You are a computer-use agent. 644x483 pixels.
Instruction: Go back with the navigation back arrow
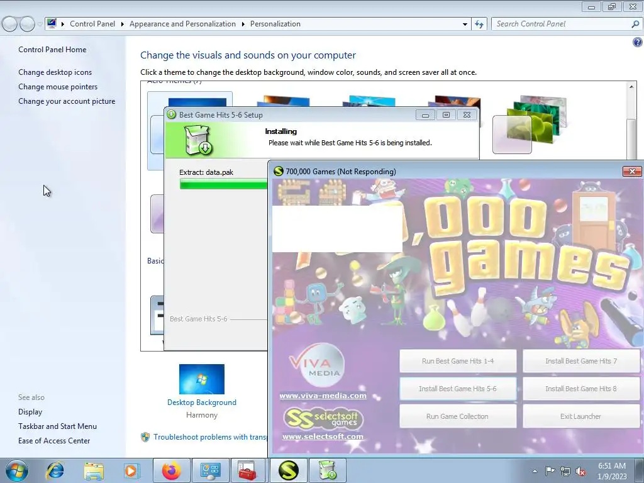click(x=9, y=24)
